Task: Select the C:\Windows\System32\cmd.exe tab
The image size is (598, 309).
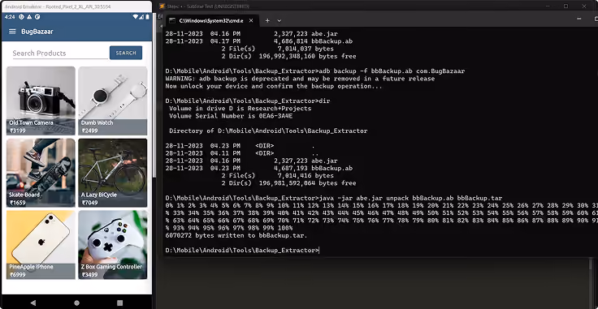Action: tap(211, 20)
